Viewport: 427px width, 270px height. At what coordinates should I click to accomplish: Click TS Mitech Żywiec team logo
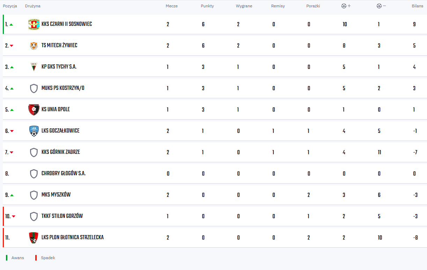pos(34,46)
